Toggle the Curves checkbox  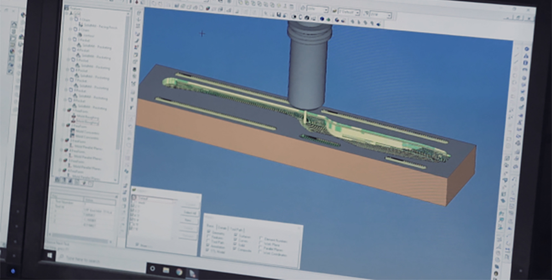click(235, 240)
